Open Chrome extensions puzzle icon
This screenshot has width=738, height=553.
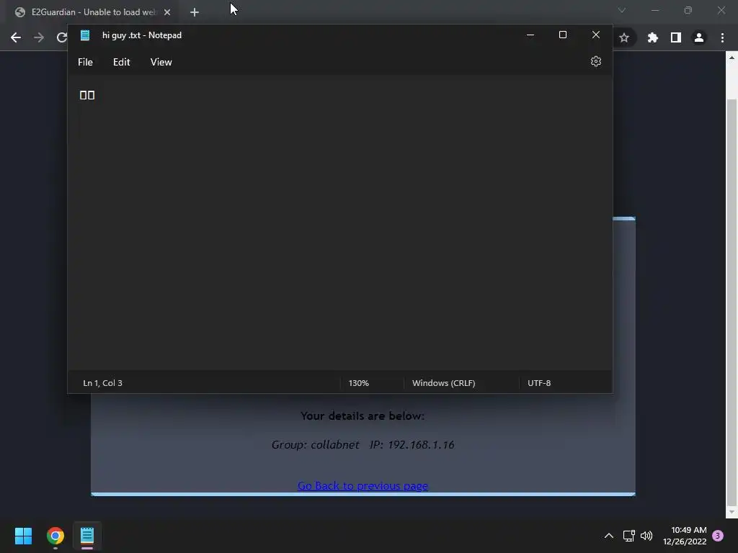(x=653, y=37)
